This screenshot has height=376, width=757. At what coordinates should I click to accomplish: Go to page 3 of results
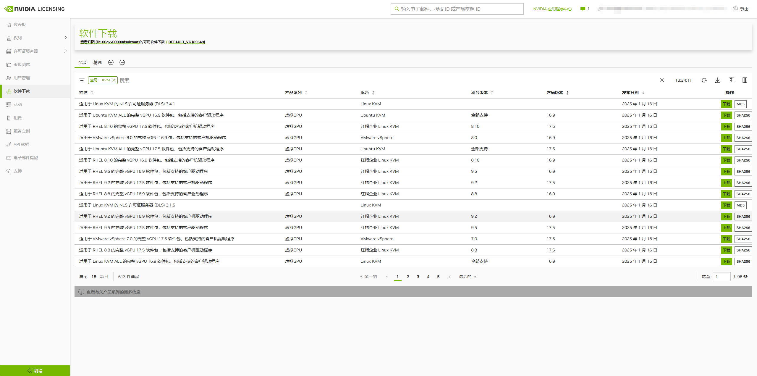[418, 277]
